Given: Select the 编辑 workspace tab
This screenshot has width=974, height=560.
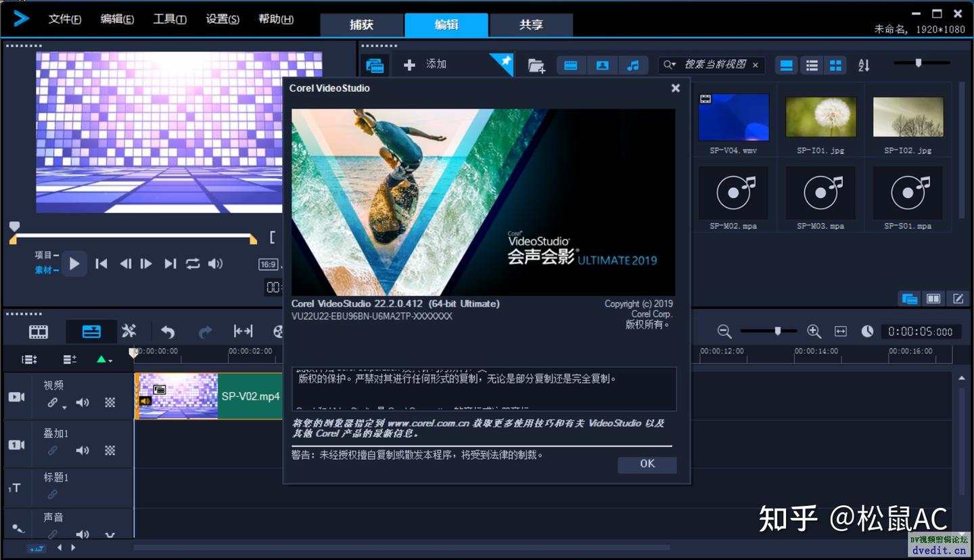Looking at the screenshot, I should 446,25.
